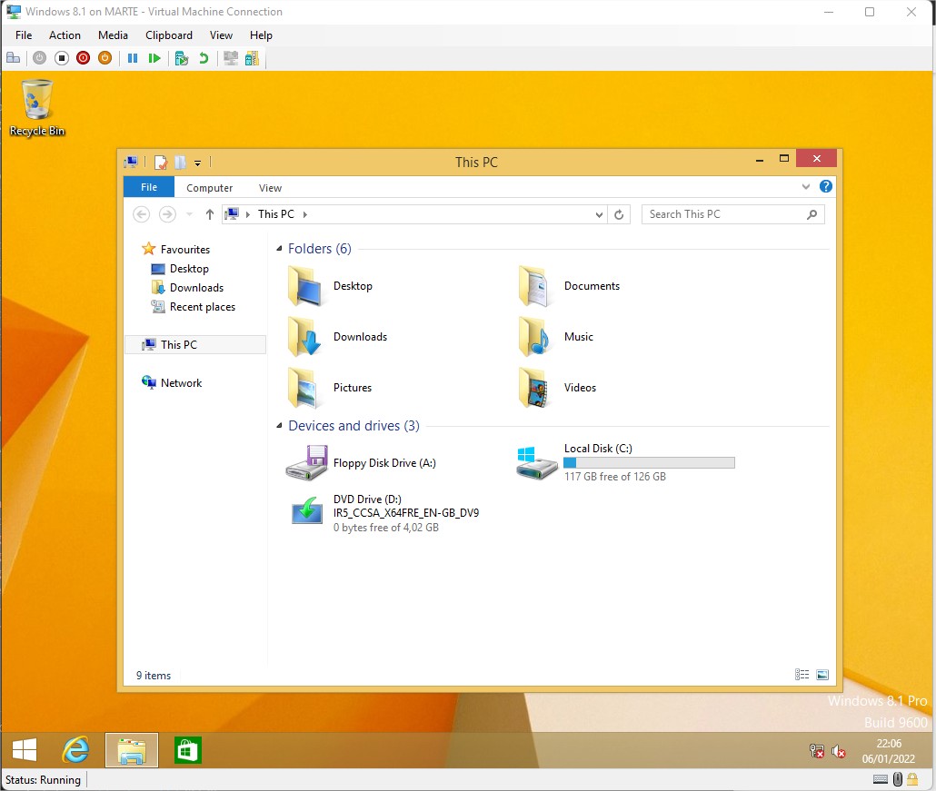The height and width of the screenshot is (791, 936).
Task: Click the muted volume tray icon
Action: pos(838,751)
